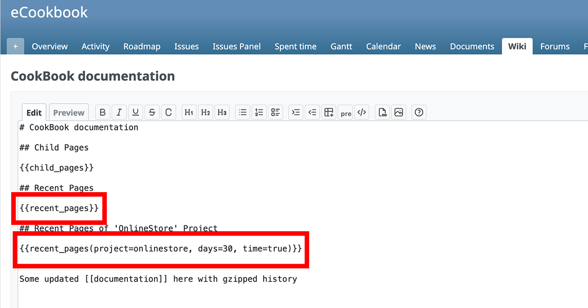The width and height of the screenshot is (588, 308).
Task: Apply strikethrough formatting
Action: pos(152,112)
